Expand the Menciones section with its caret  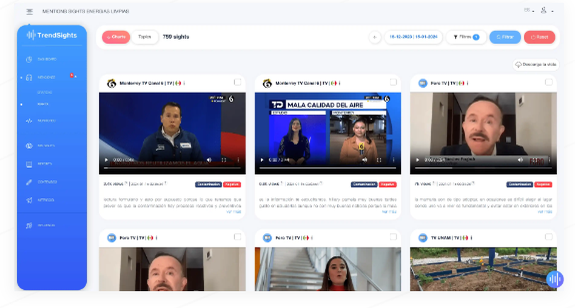pos(75,77)
